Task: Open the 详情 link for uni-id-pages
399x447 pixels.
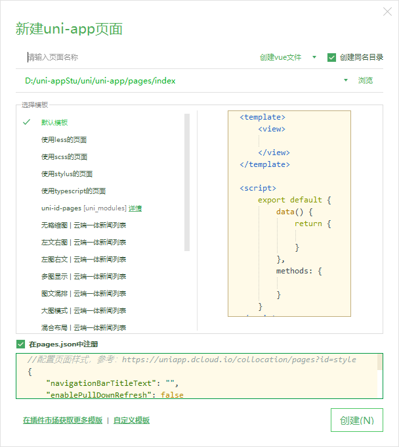Action: click(x=135, y=208)
